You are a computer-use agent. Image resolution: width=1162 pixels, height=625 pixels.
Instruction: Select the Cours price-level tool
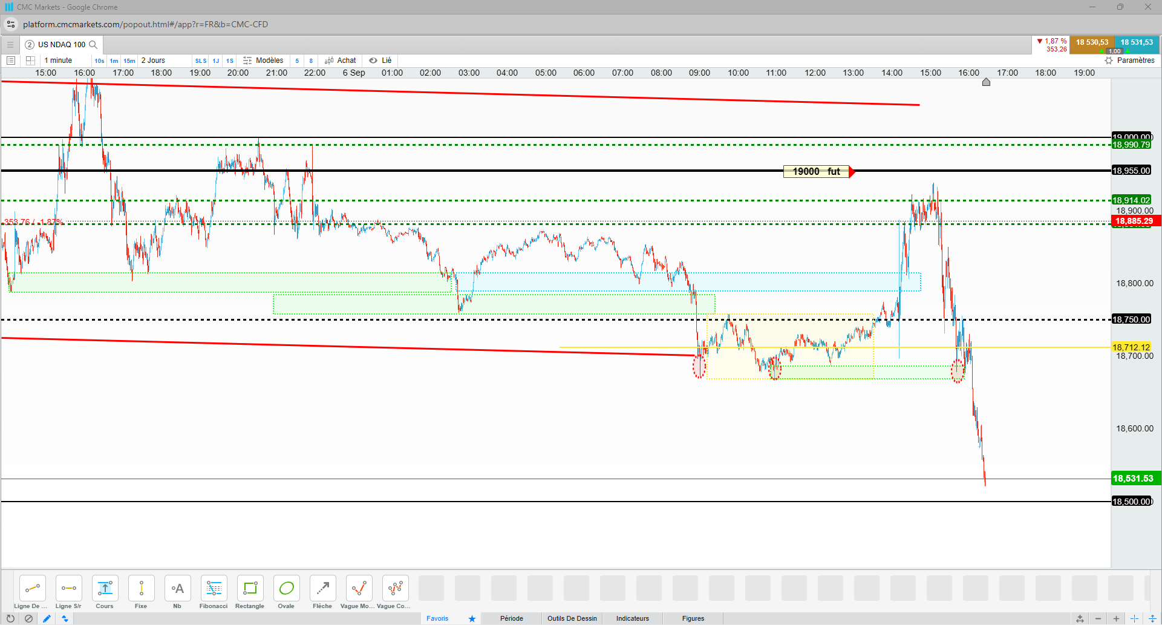[105, 588]
